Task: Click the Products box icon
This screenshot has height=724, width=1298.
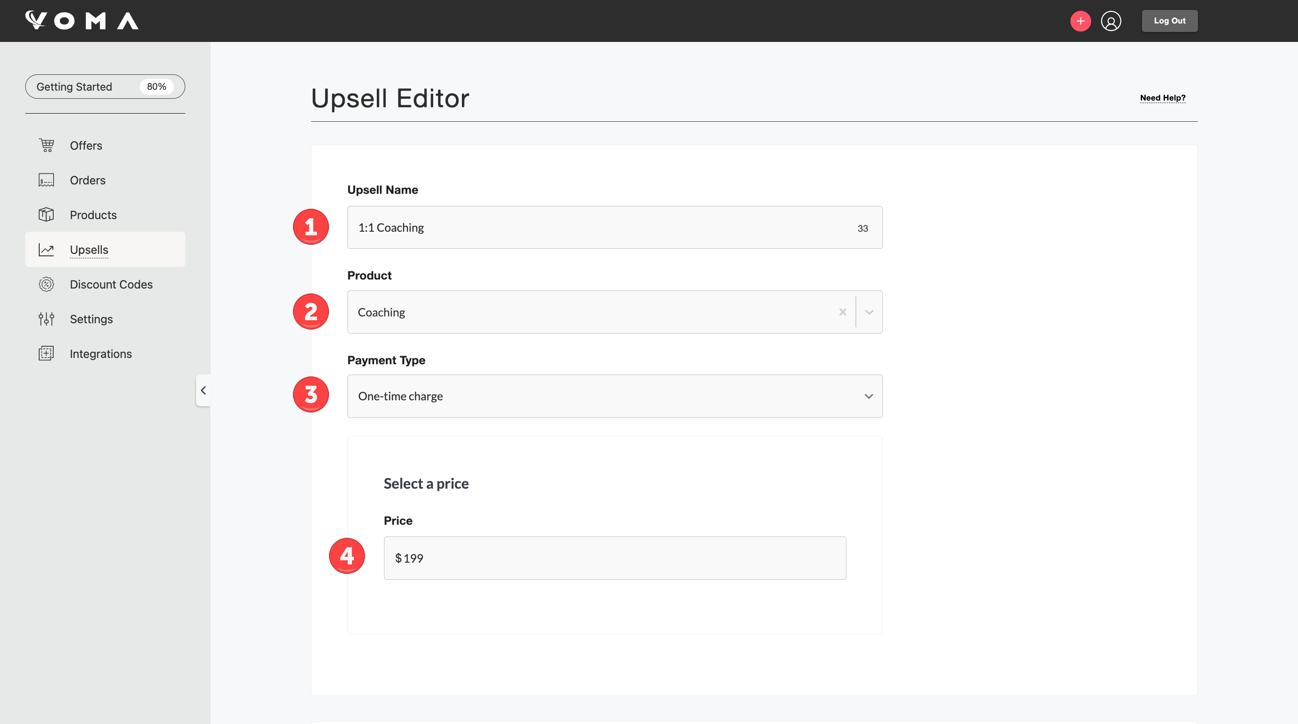Action: [x=46, y=215]
